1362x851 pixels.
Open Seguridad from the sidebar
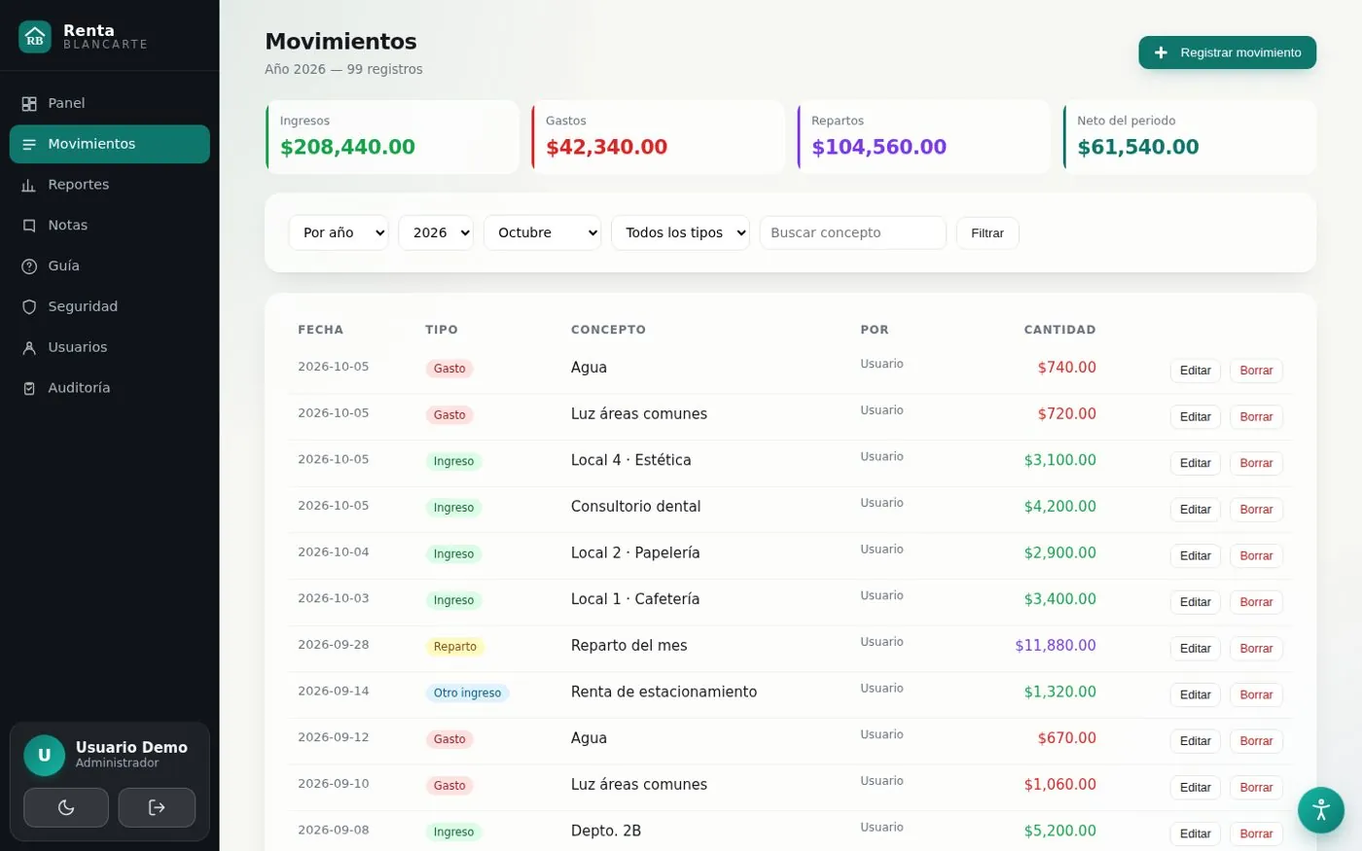click(110, 307)
